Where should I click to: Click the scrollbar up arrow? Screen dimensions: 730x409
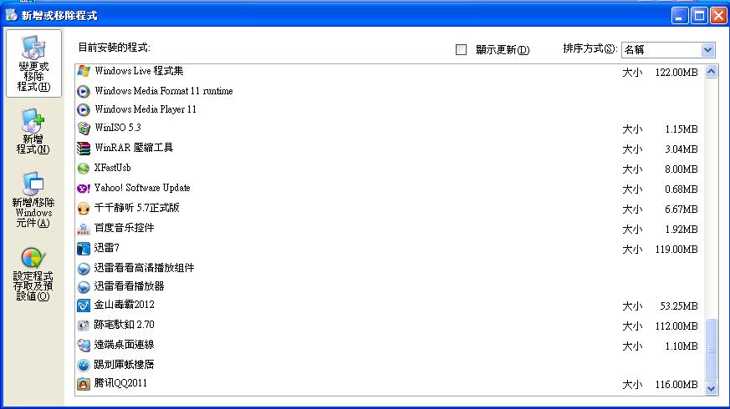(711, 72)
